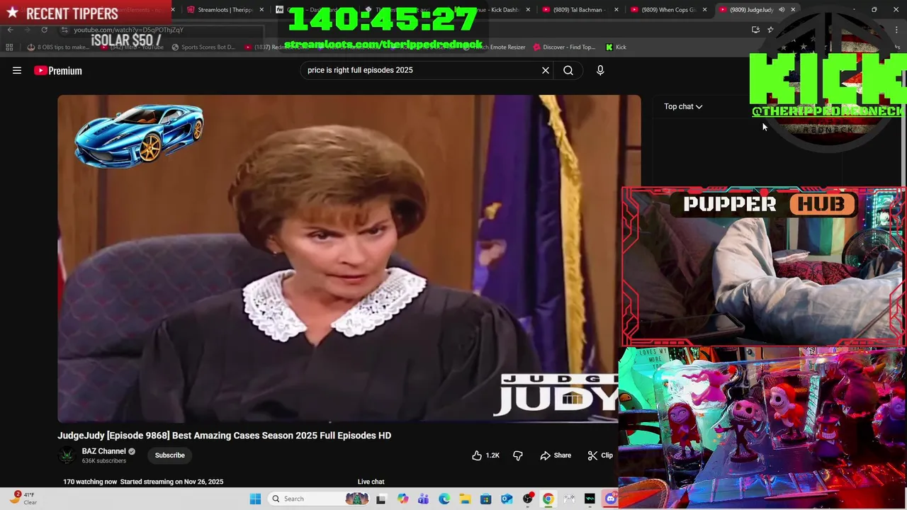The height and width of the screenshot is (510, 907).
Task: Close the When Cops Go tab
Action: coord(704,10)
